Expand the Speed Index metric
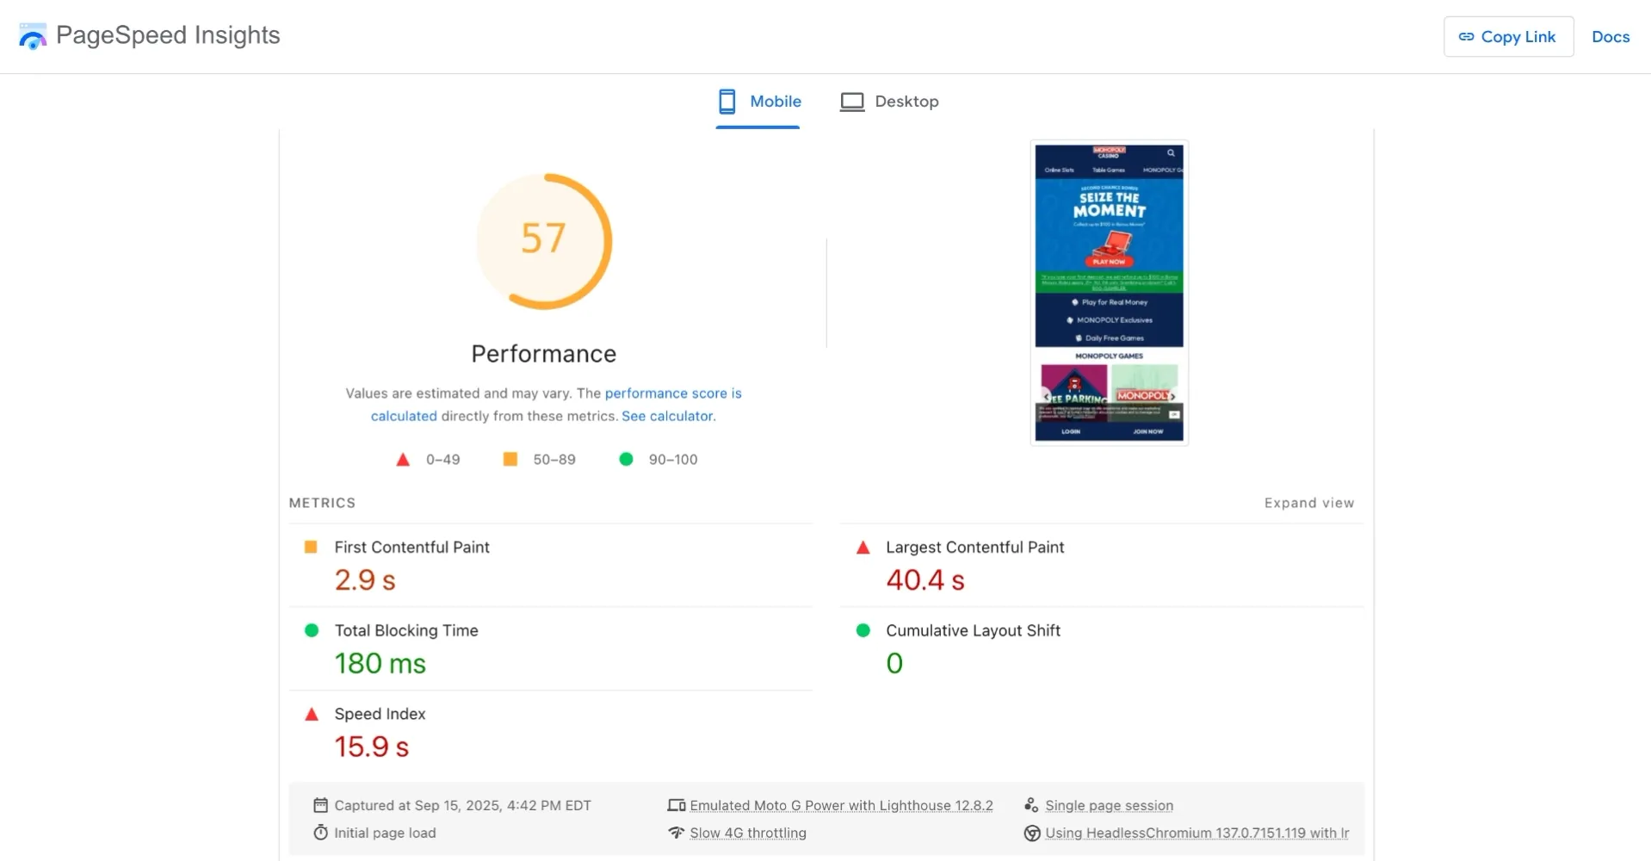 (380, 714)
